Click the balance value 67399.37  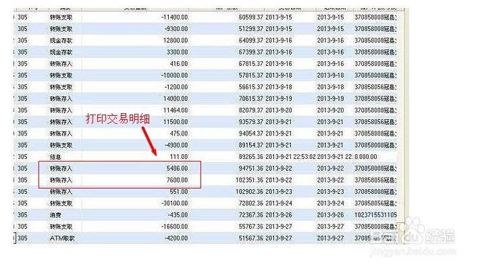tap(251, 52)
